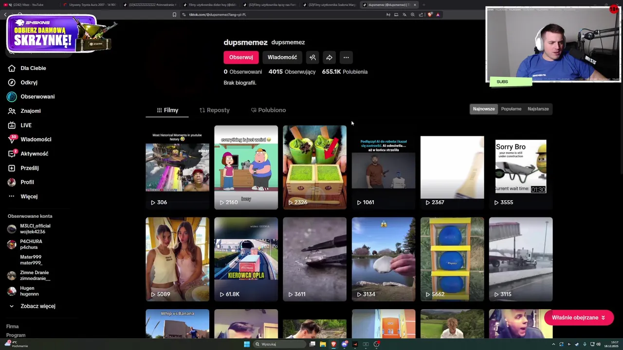Open truck video with 3115 views
The width and height of the screenshot is (623, 350).
tap(521, 260)
